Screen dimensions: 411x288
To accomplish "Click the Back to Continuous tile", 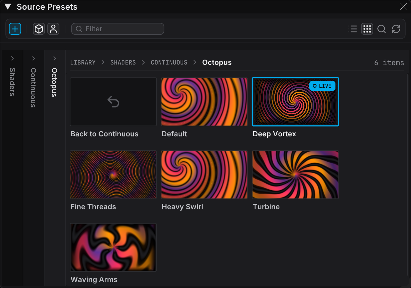I will pos(113,102).
